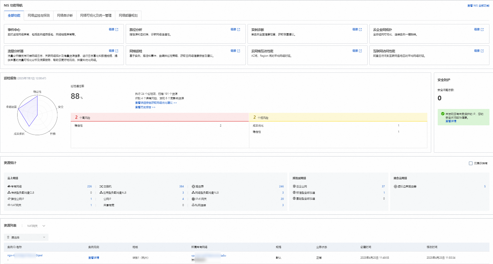493x264 pixels.
Task: Click the 创建时间 column header
Action: (x=366, y=247)
